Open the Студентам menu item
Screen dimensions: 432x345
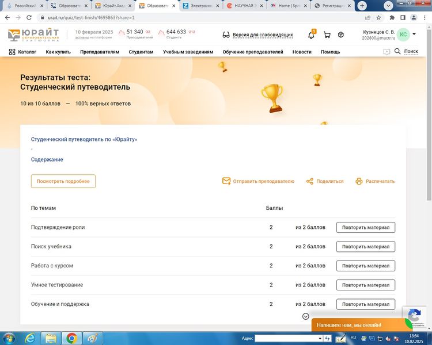click(141, 52)
